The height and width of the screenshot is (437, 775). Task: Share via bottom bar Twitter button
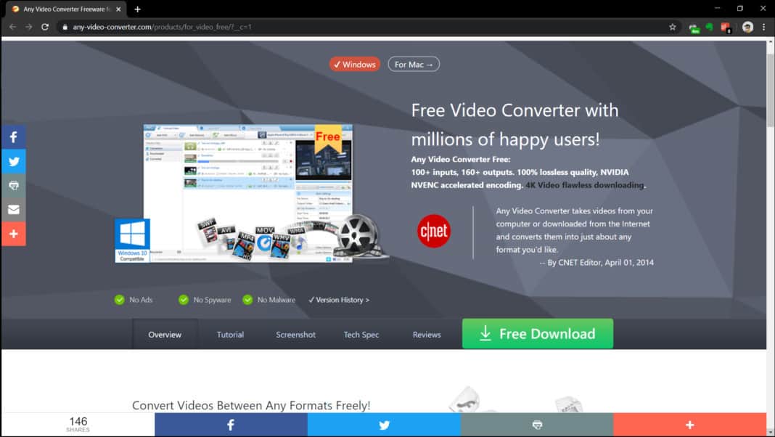pos(384,425)
